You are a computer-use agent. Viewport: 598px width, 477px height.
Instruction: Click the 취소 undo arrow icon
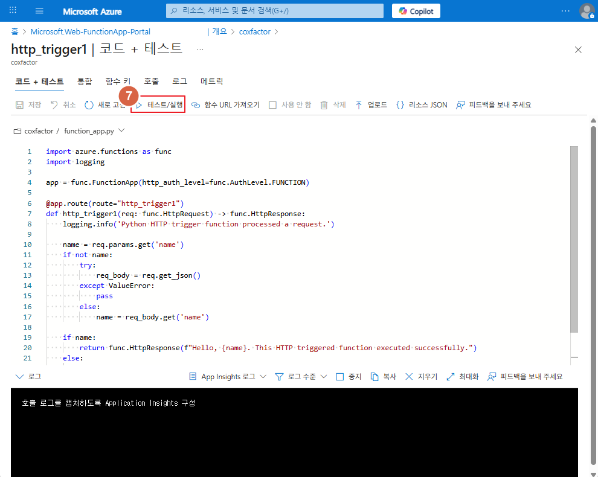pyautogui.click(x=54, y=105)
